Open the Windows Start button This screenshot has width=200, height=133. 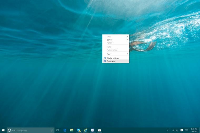pos(3,130)
